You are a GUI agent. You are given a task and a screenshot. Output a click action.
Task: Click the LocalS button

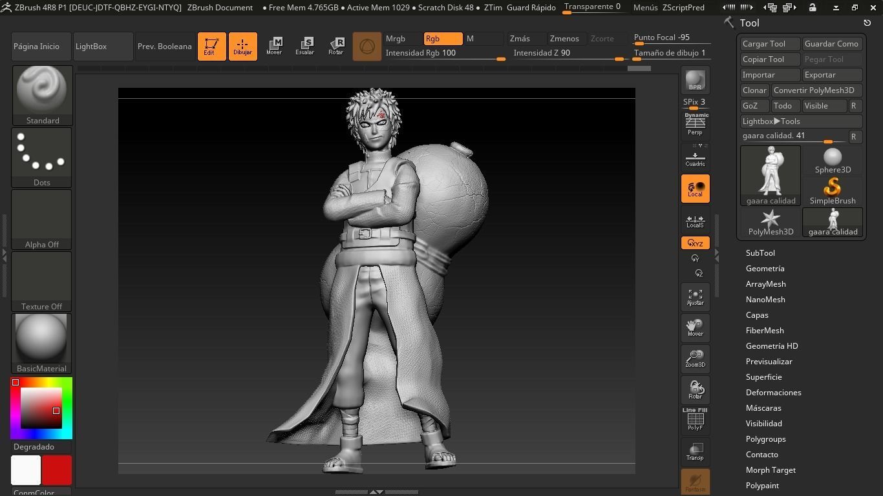pyautogui.click(x=695, y=220)
